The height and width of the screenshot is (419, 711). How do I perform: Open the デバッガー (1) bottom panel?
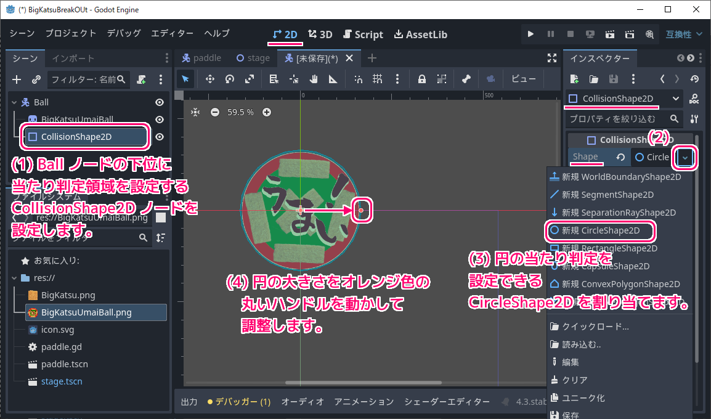tap(239, 402)
